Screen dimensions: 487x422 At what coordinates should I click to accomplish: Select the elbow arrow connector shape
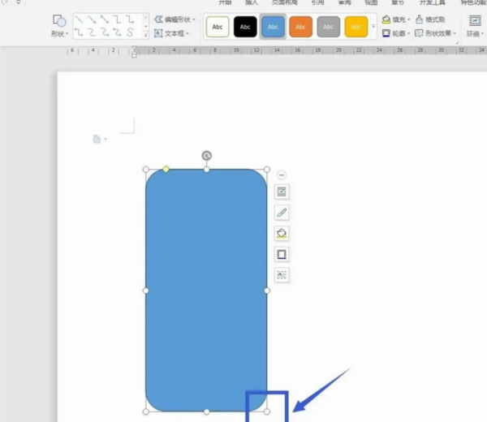point(130,20)
